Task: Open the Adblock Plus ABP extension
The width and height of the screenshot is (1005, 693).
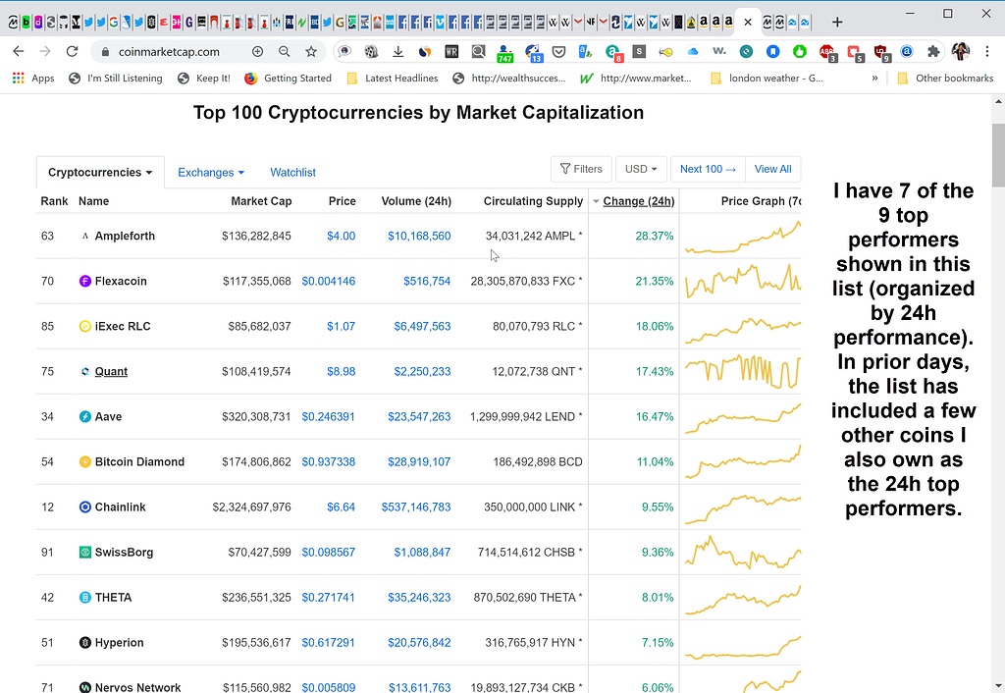Action: coord(826,53)
